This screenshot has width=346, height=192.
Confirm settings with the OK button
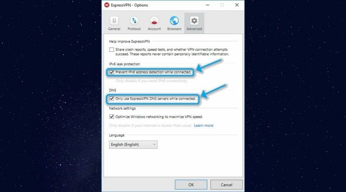point(191,185)
